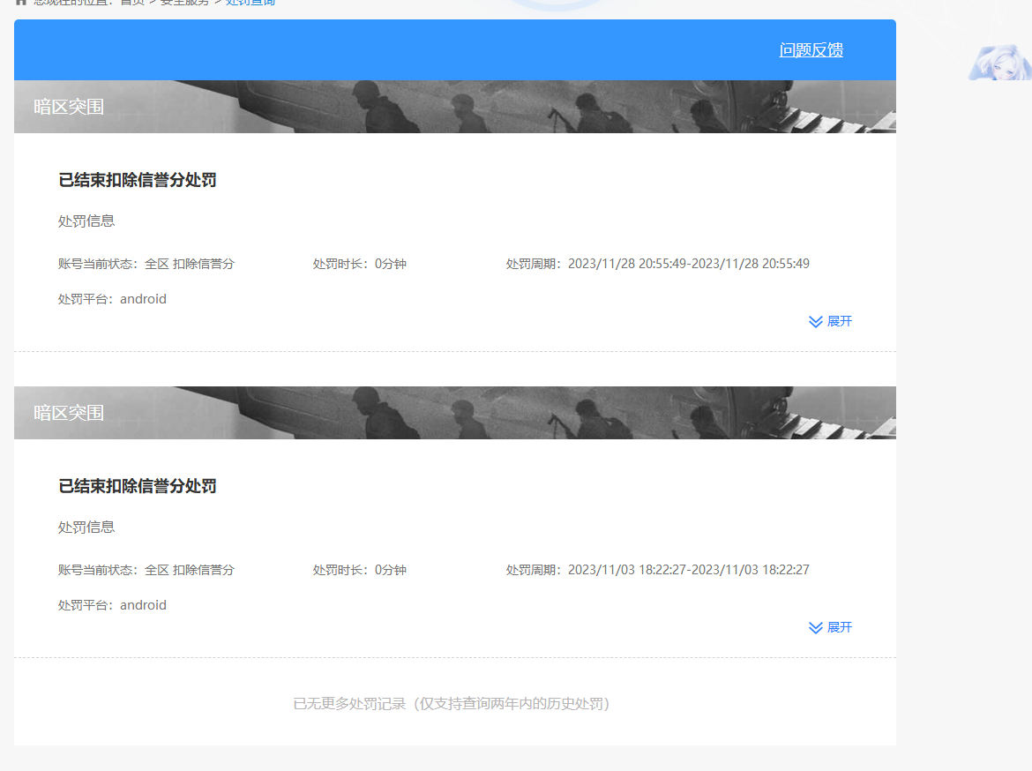Expand the first penalty record details
The width and height of the screenshot is (1032, 771).
[839, 321]
